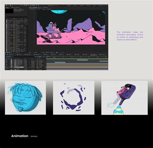
Task: Switch to the Project panel tab
Action: [7, 7]
